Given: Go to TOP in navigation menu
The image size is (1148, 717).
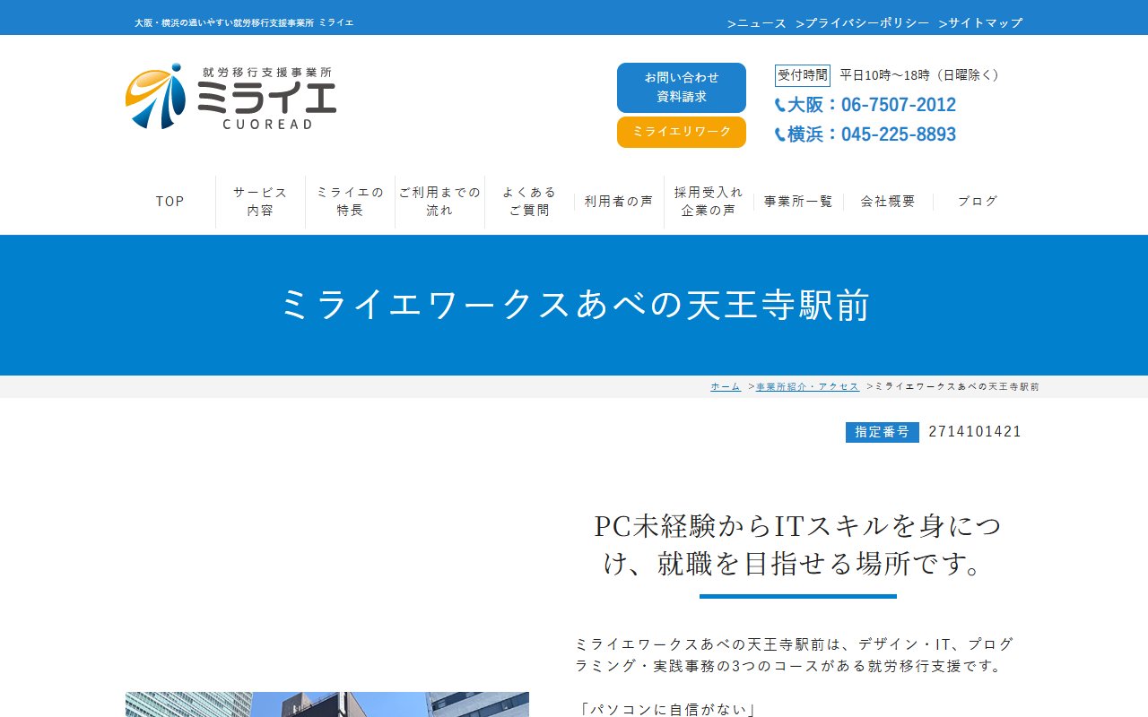Looking at the screenshot, I should (x=170, y=202).
